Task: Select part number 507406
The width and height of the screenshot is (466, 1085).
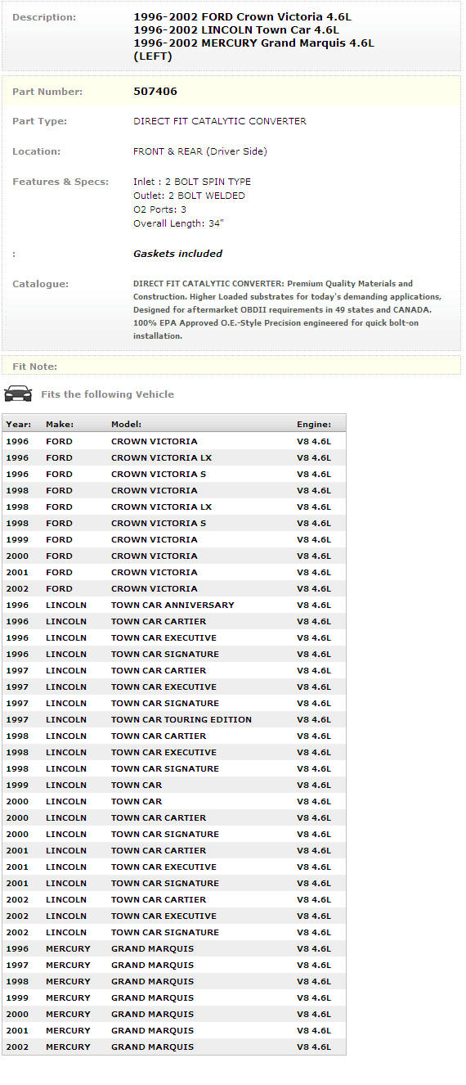Action: [155, 92]
